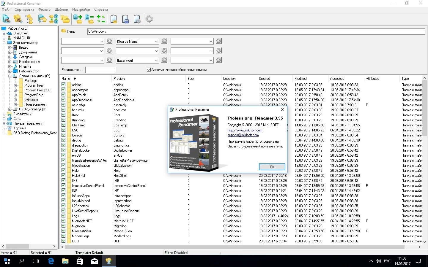Click Ok in the About dialog
This screenshot has height=267, width=428.
[x=272, y=167]
